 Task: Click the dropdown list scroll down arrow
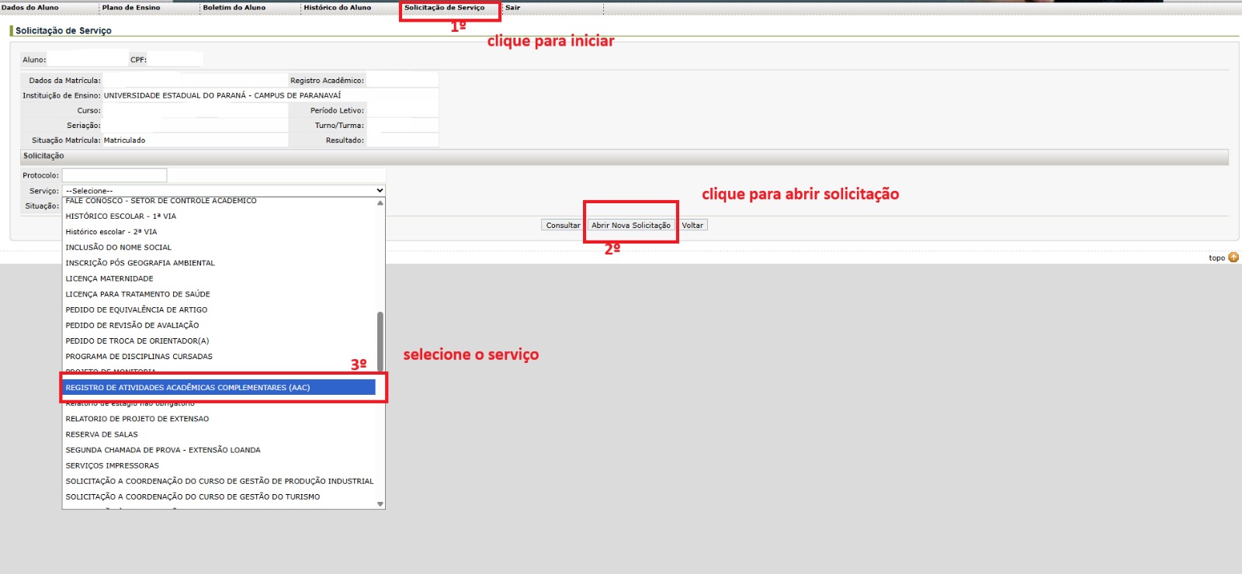380,504
